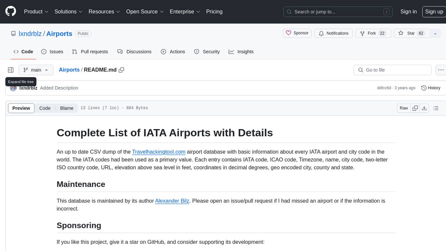Open the lxndrblz owner profile link
Screen dimensions: 446x251
tap(30, 34)
